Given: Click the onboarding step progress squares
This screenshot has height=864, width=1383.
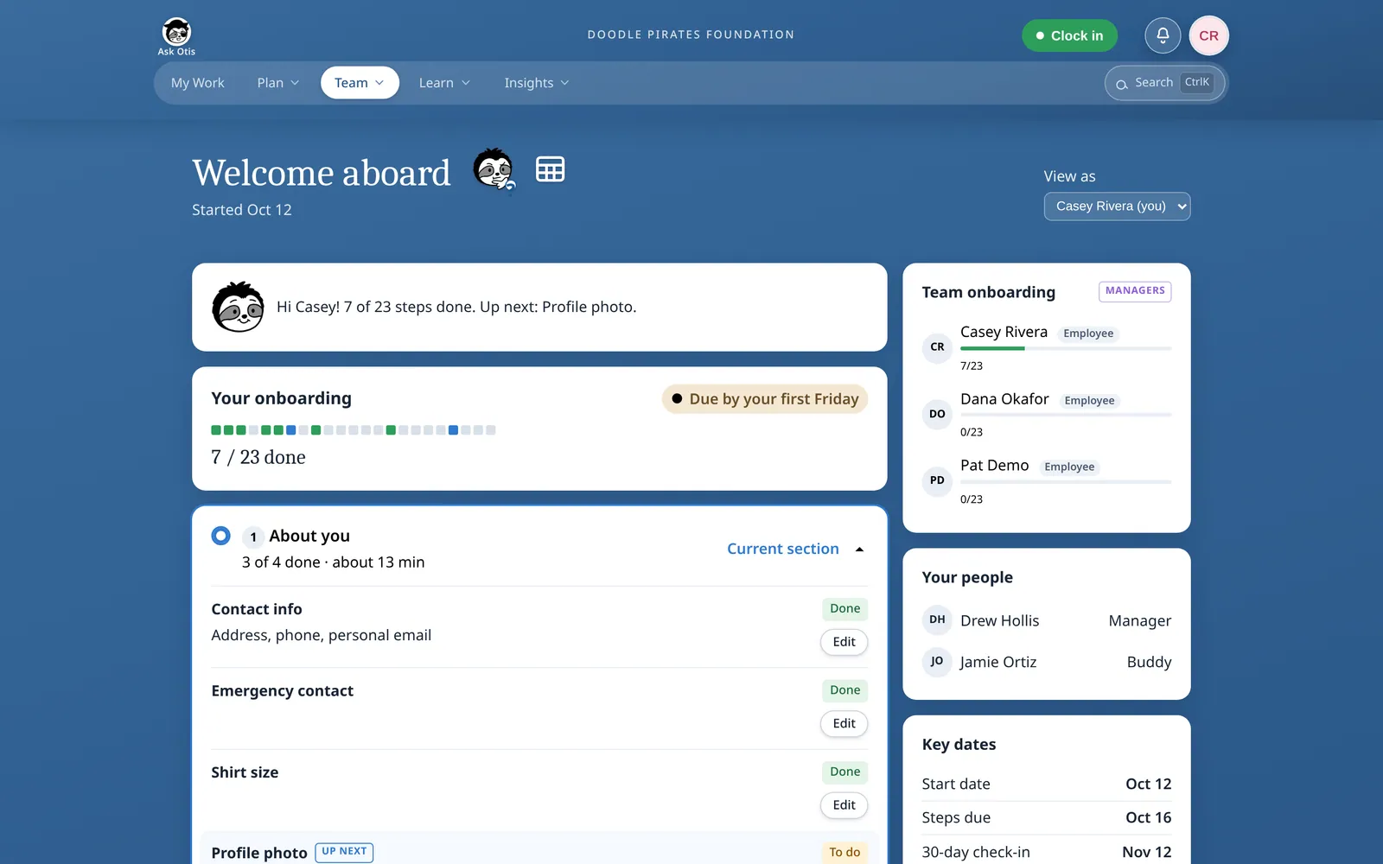Looking at the screenshot, I should 354,429.
